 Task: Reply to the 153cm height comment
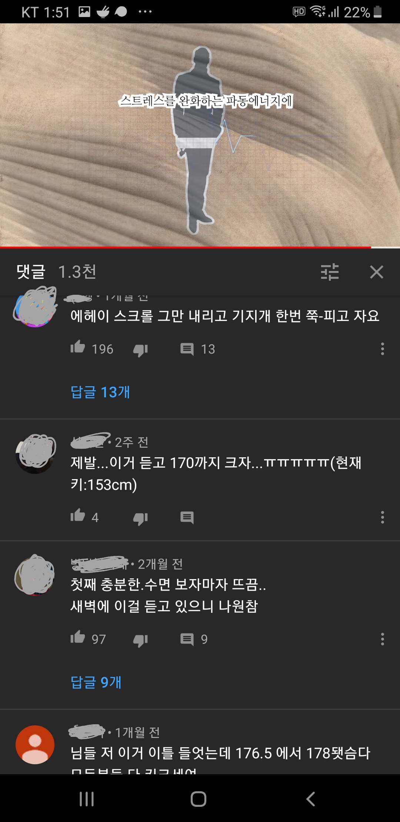[187, 517]
